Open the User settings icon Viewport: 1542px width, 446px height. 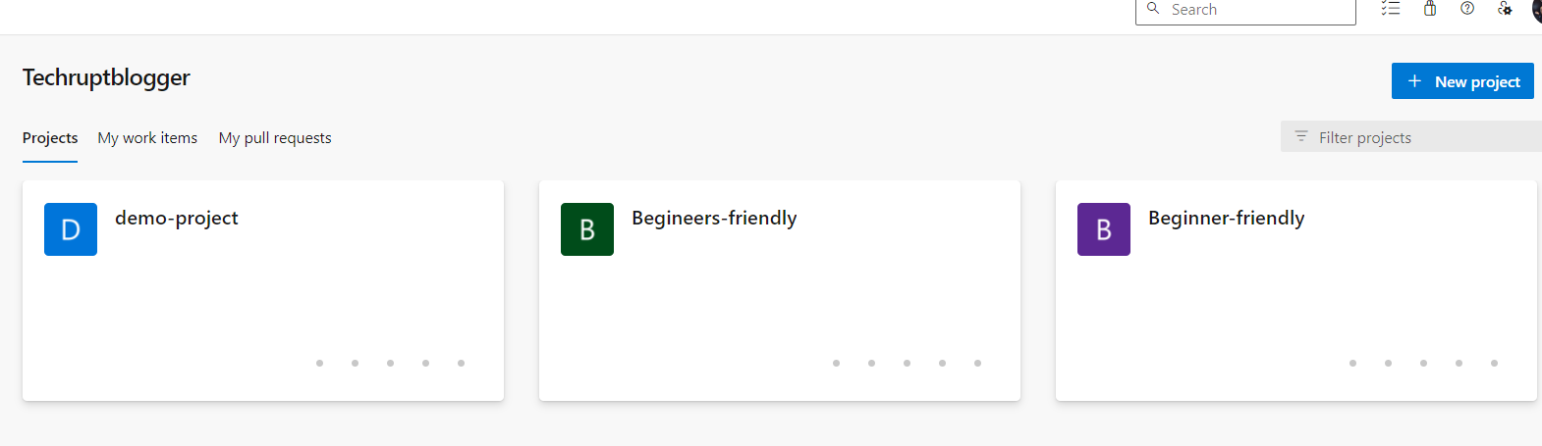coord(1505,9)
